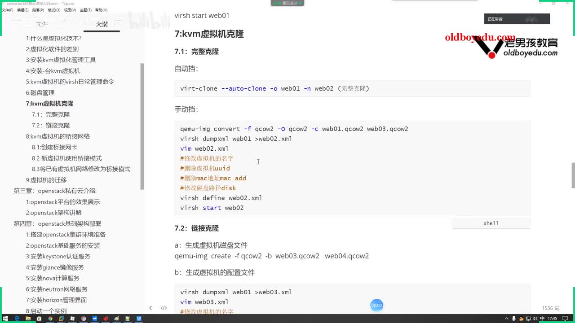Image resolution: width=575 pixels, height=323 pixels.
Task: Go to outline item 3:安装kvm虚拟化管理工具
Action: (61, 60)
